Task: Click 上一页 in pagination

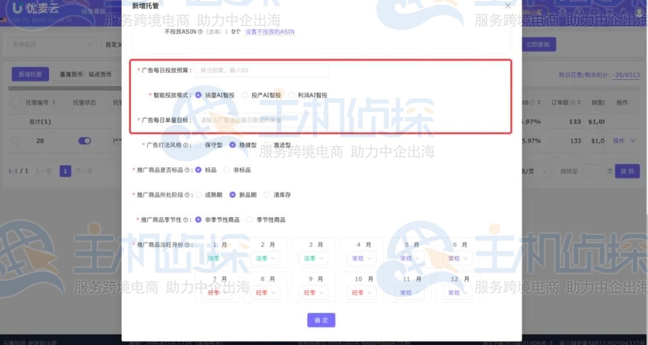Action: (x=43, y=171)
